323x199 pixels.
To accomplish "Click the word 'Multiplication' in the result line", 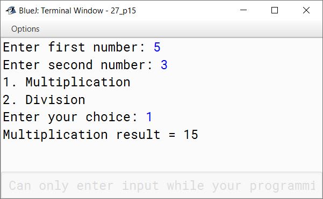I will (x=55, y=135).
